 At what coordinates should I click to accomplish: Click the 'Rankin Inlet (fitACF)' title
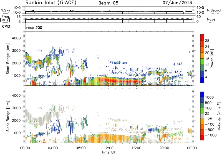[51, 3]
